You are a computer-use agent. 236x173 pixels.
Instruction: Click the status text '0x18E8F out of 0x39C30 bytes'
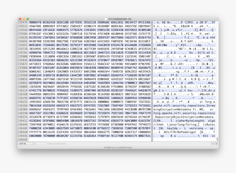[118, 148]
